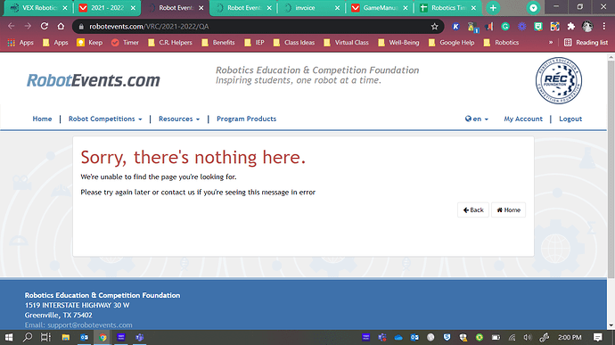The height and width of the screenshot is (345, 615).
Task: Open the tab search dropdown button
Action: 533,8
